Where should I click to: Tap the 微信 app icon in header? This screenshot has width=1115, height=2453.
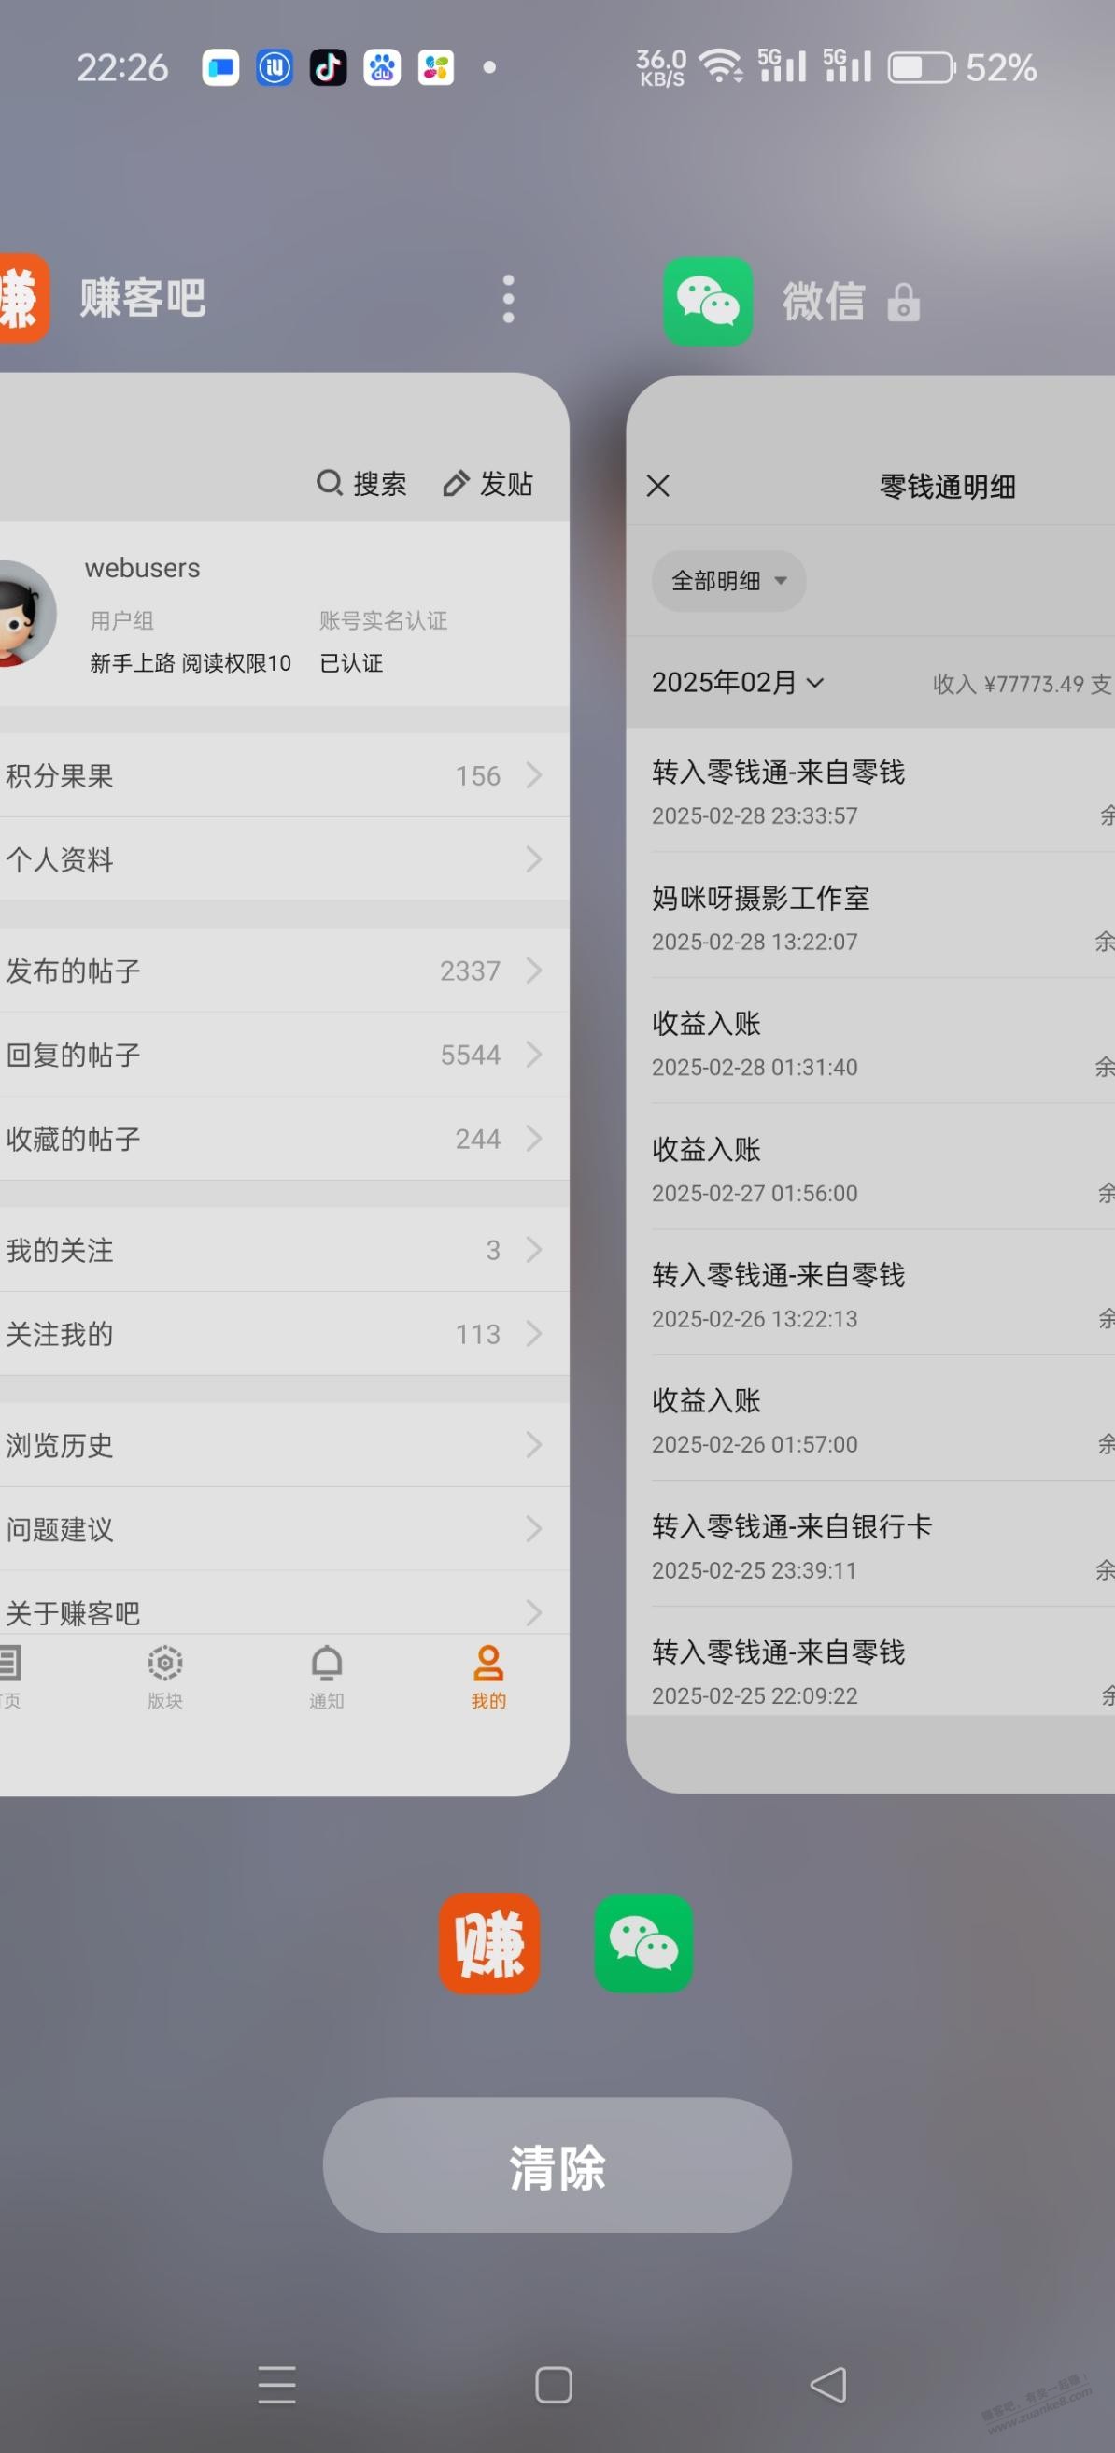(708, 301)
